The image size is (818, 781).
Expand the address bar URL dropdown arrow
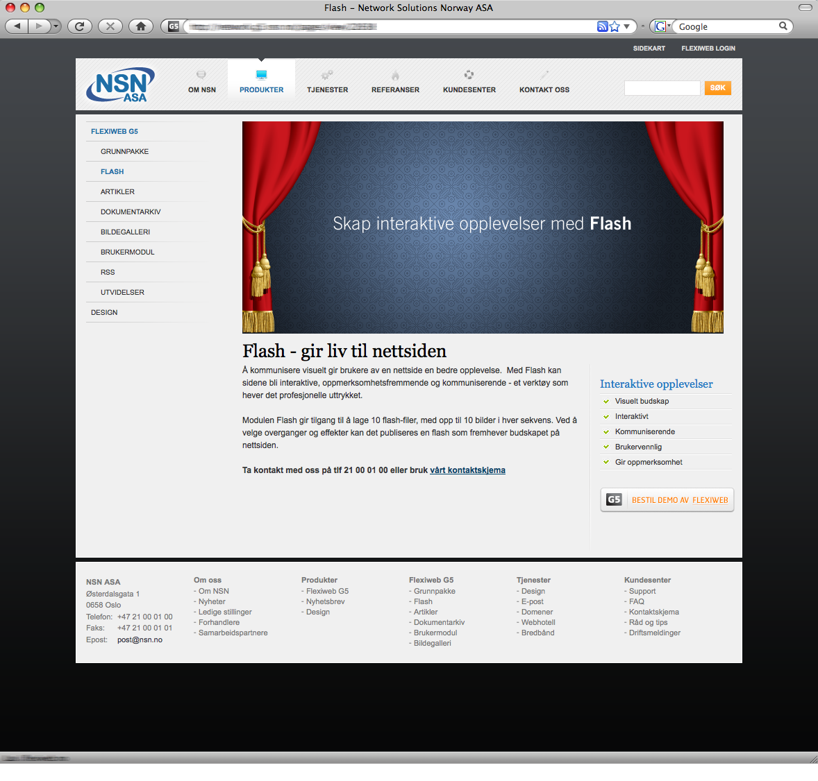point(627,26)
